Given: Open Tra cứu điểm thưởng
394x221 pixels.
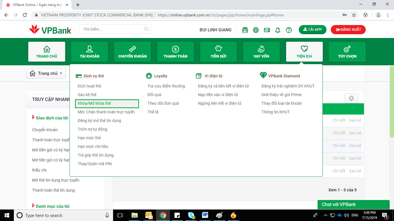Looking at the screenshot, I should click(166, 86).
